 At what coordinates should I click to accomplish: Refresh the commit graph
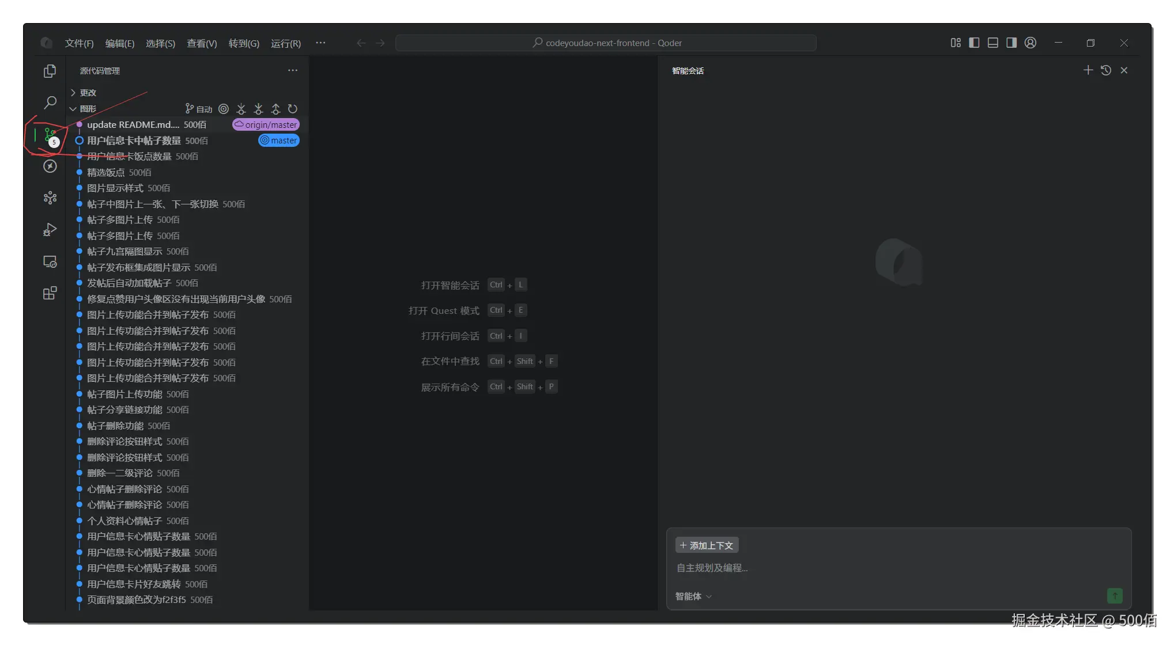[x=293, y=109]
